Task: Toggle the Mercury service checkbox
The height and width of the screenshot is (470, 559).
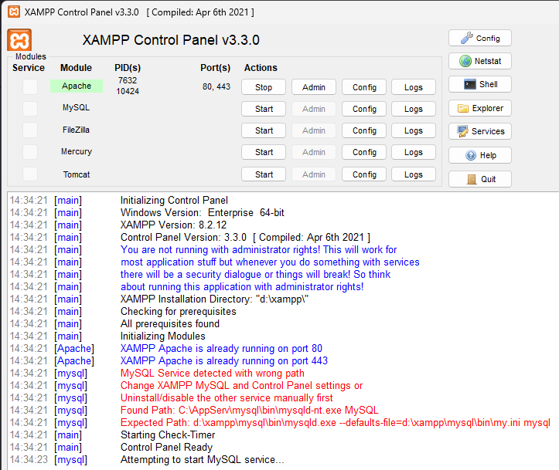Action: tap(30, 152)
